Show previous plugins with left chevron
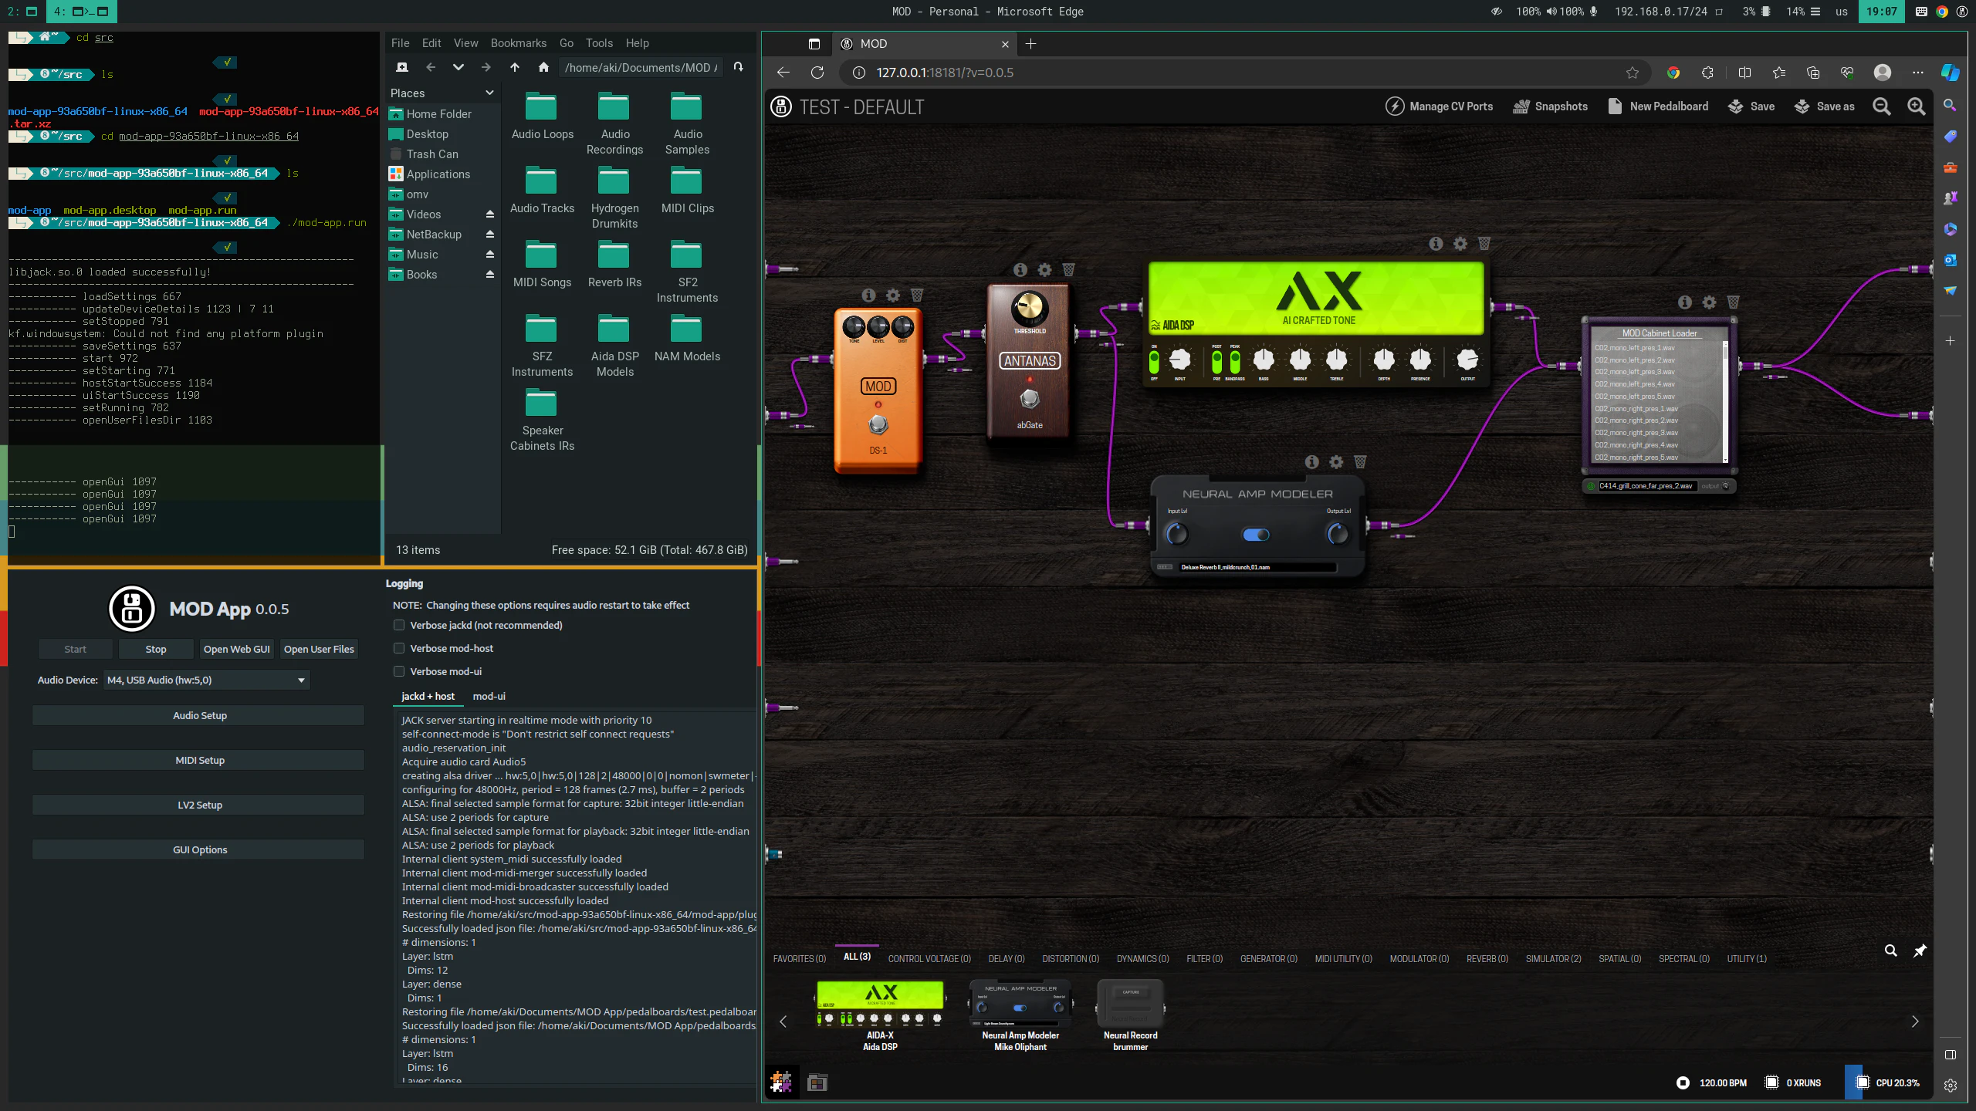The height and width of the screenshot is (1111, 1976). pyautogui.click(x=783, y=1022)
